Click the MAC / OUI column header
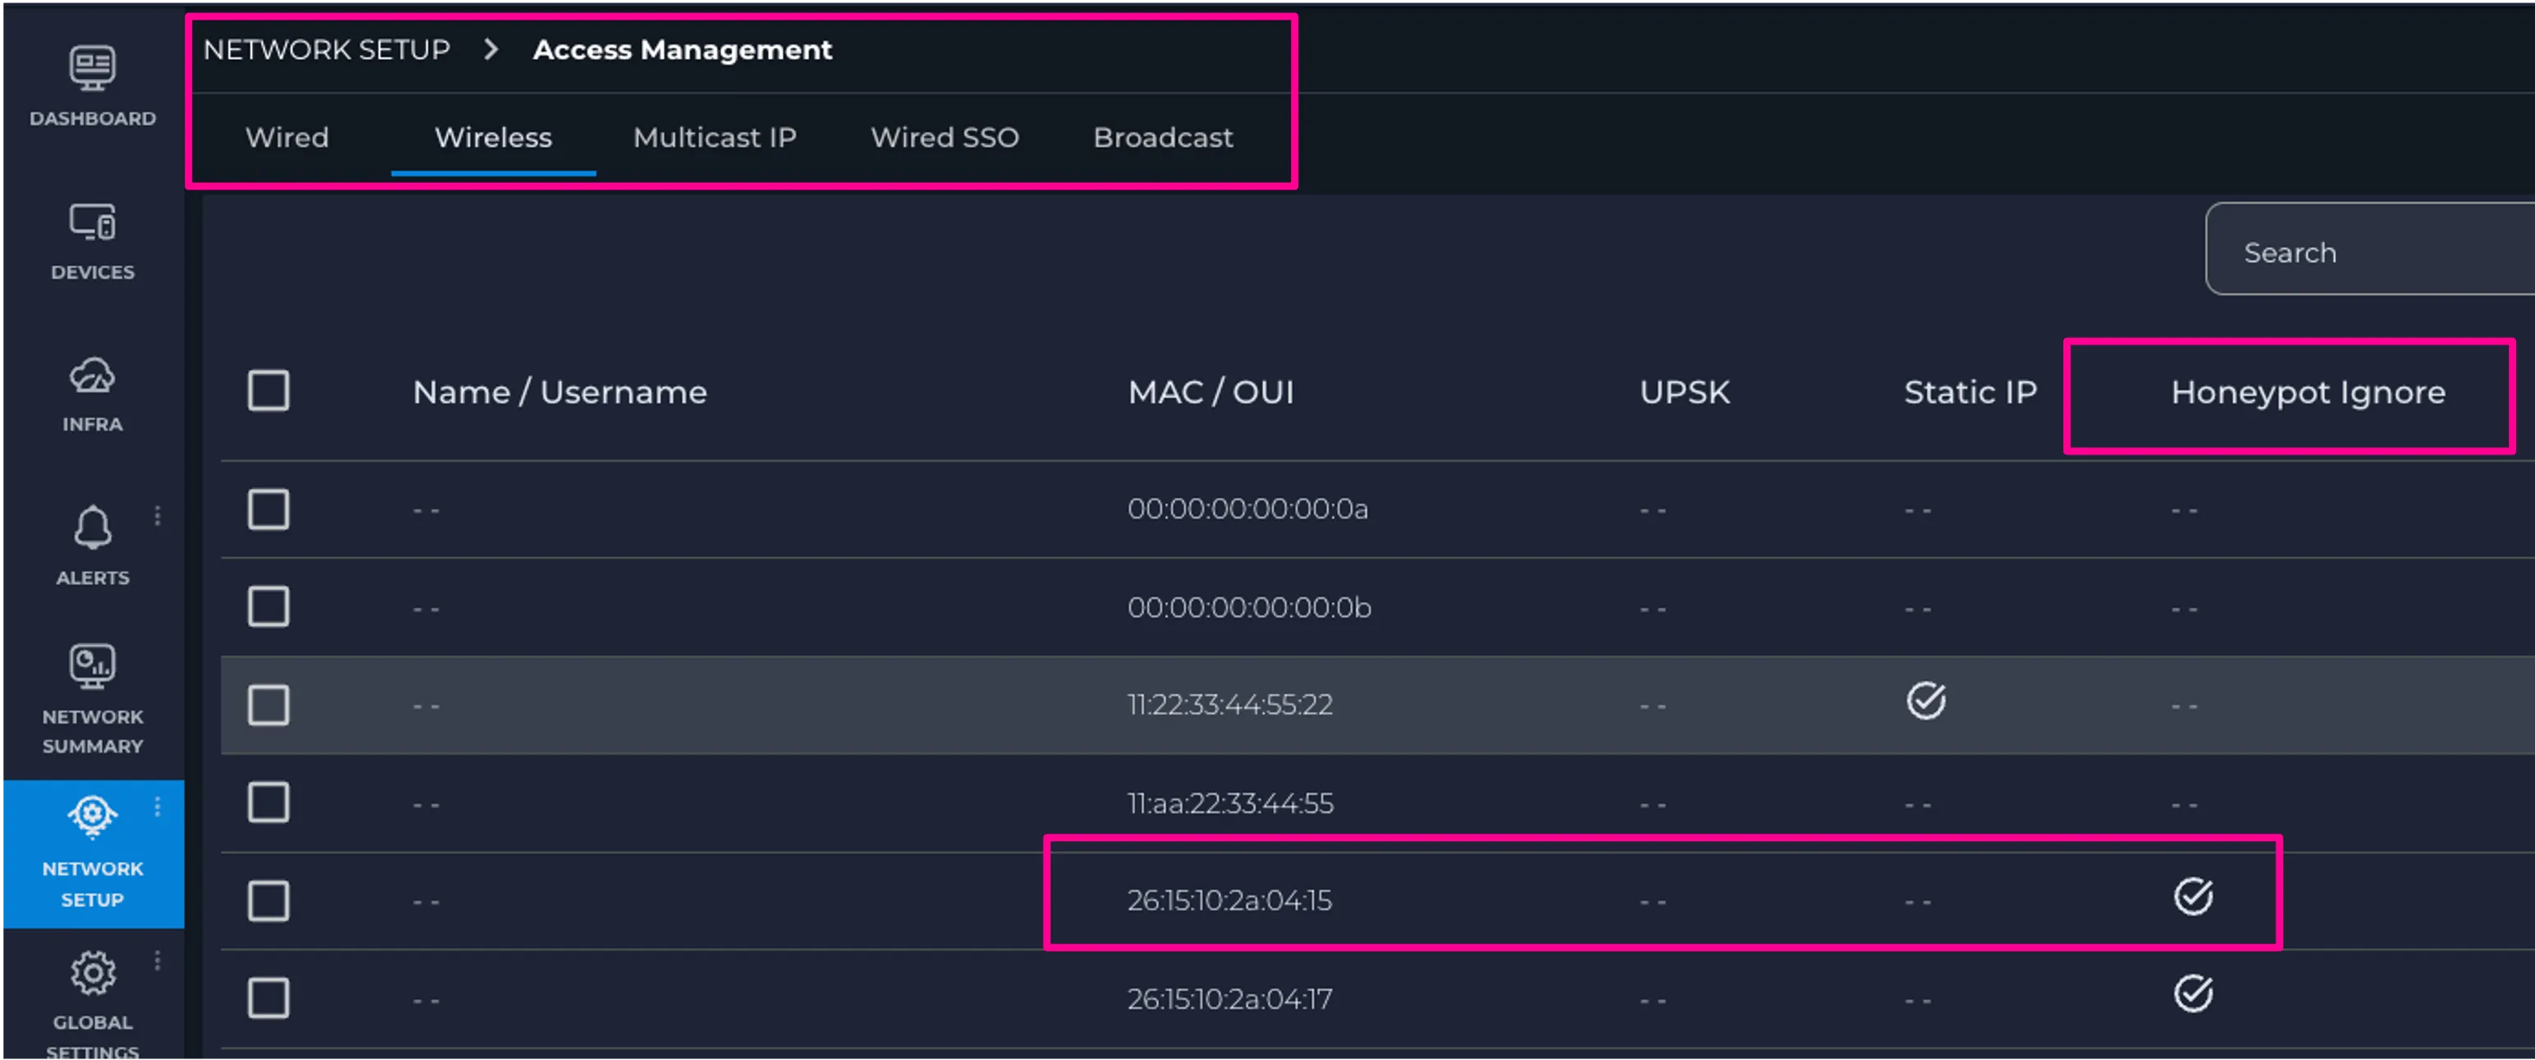Viewport: 2535px width, 1060px height. pos(1210,393)
